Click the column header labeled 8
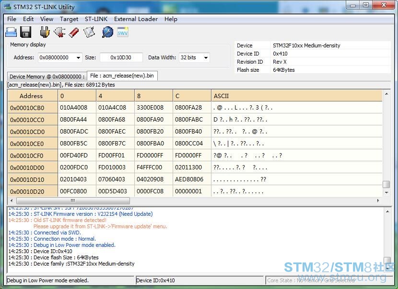This screenshot has height=289, width=398. pyautogui.click(x=154, y=96)
